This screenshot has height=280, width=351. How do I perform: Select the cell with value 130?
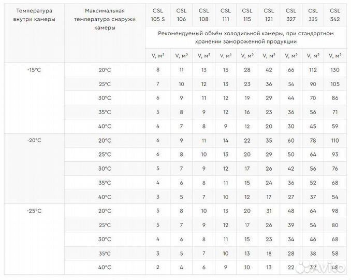pos(335,70)
